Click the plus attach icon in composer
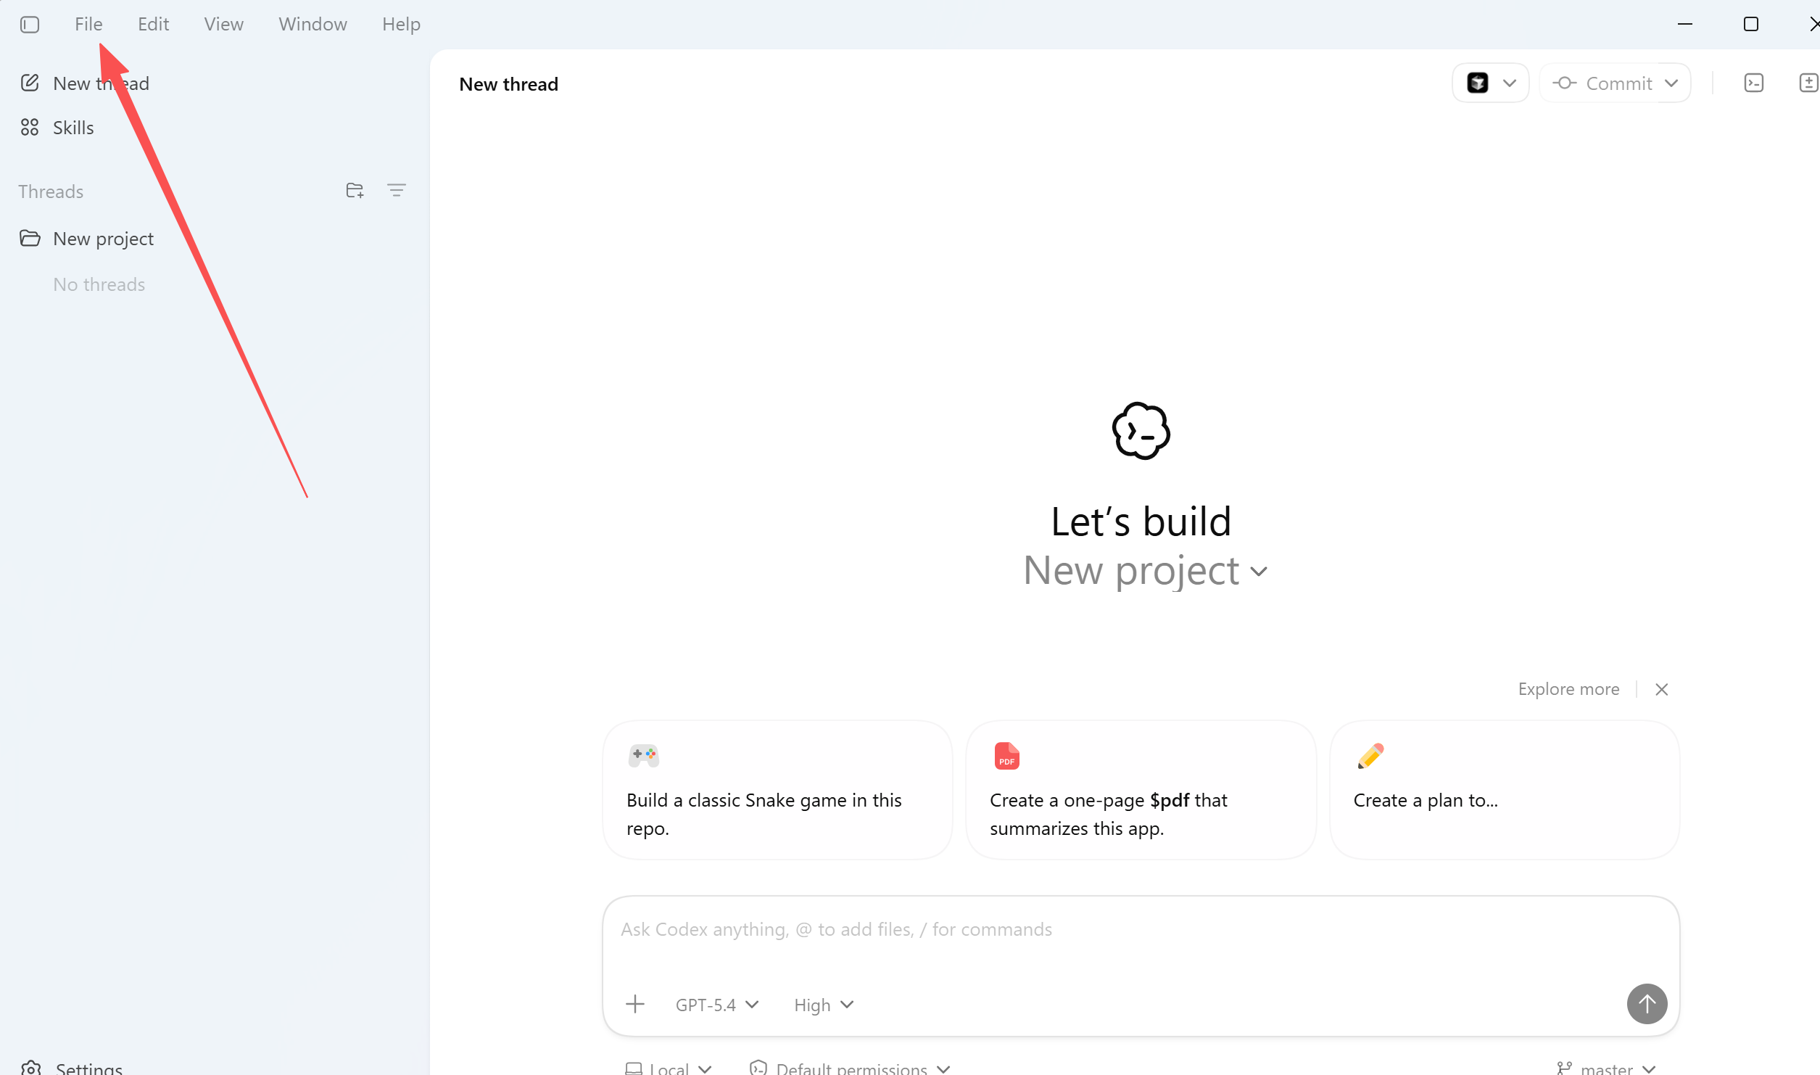This screenshot has height=1075, width=1820. pyautogui.click(x=635, y=1004)
